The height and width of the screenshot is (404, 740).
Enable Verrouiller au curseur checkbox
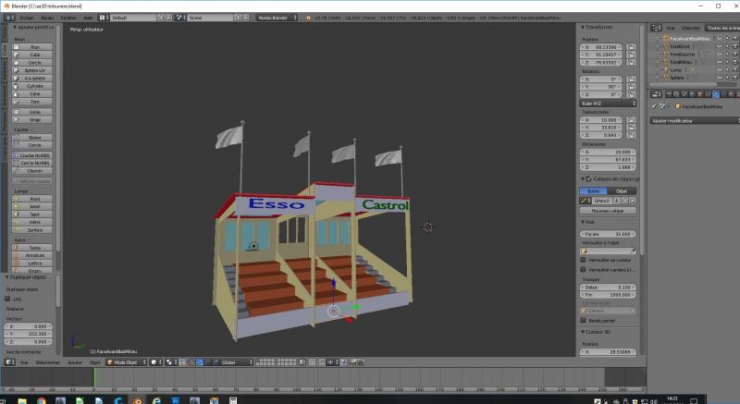[x=584, y=260]
